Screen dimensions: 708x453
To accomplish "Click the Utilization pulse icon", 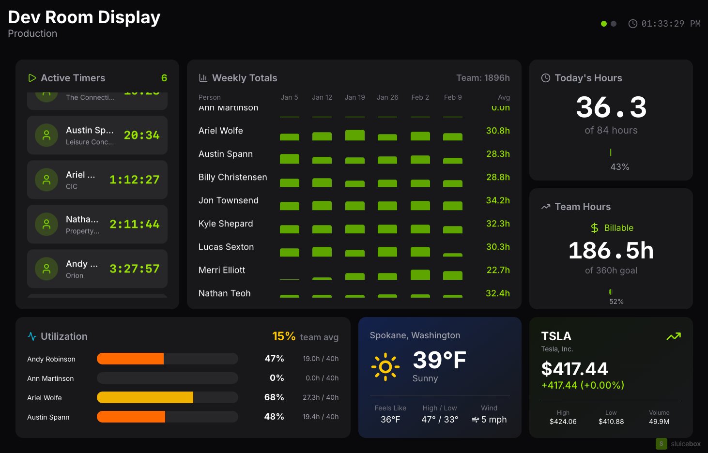I will click(x=32, y=336).
